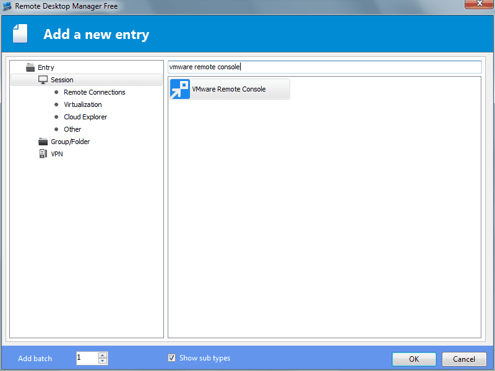Select the Other session category
The width and height of the screenshot is (495, 371).
coord(72,129)
